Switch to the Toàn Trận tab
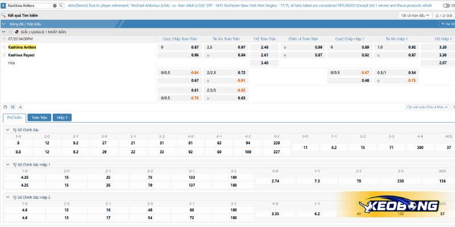This screenshot has width=455, height=227. pyautogui.click(x=39, y=117)
